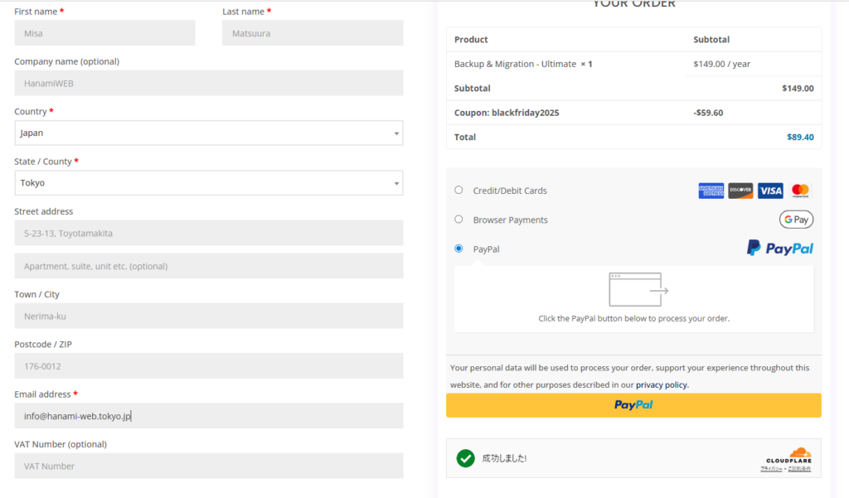Focus the VAT Number input field
The height and width of the screenshot is (498, 849).
209,466
